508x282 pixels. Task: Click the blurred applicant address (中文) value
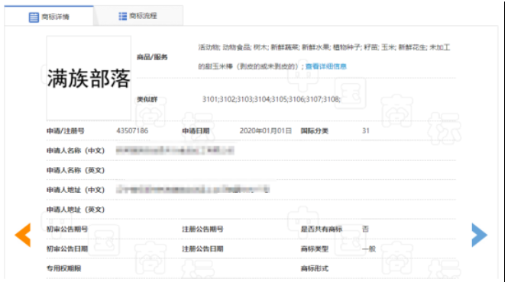tap(193, 189)
